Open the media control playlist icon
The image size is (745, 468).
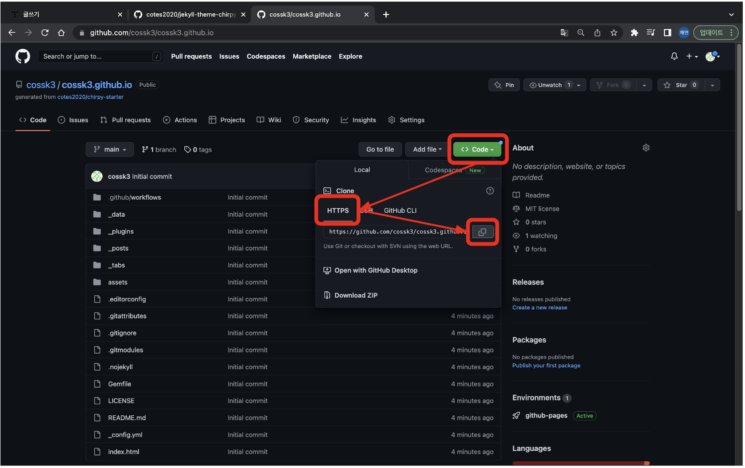click(x=651, y=32)
